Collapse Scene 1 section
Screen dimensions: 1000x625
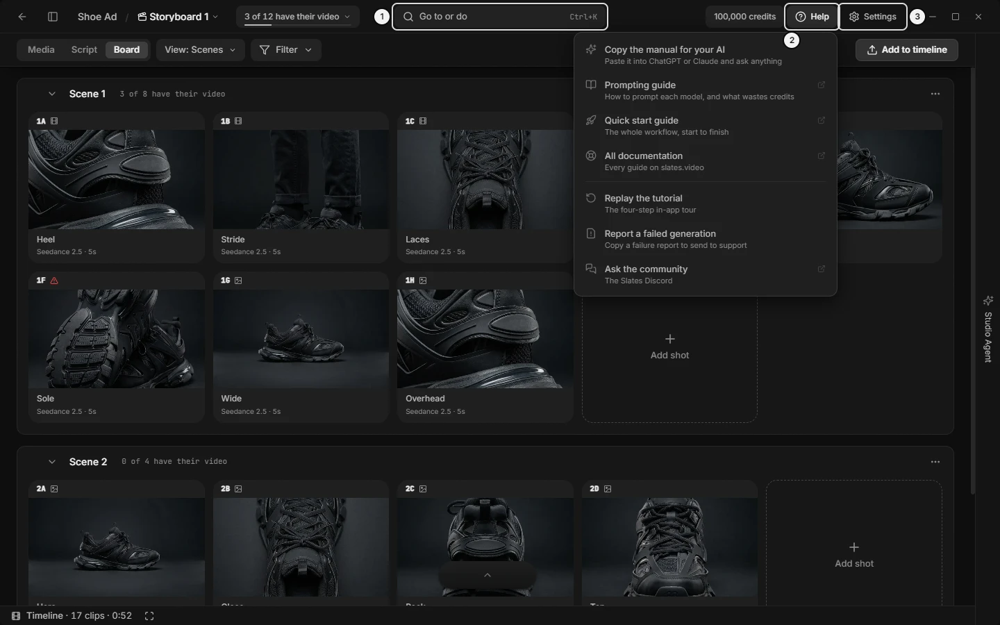click(x=51, y=94)
